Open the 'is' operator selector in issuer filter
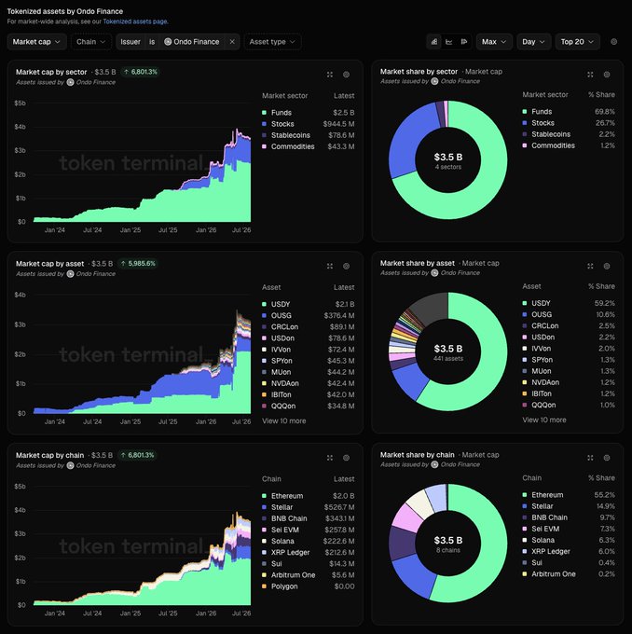Image resolution: width=632 pixels, height=634 pixels. pyautogui.click(x=152, y=42)
